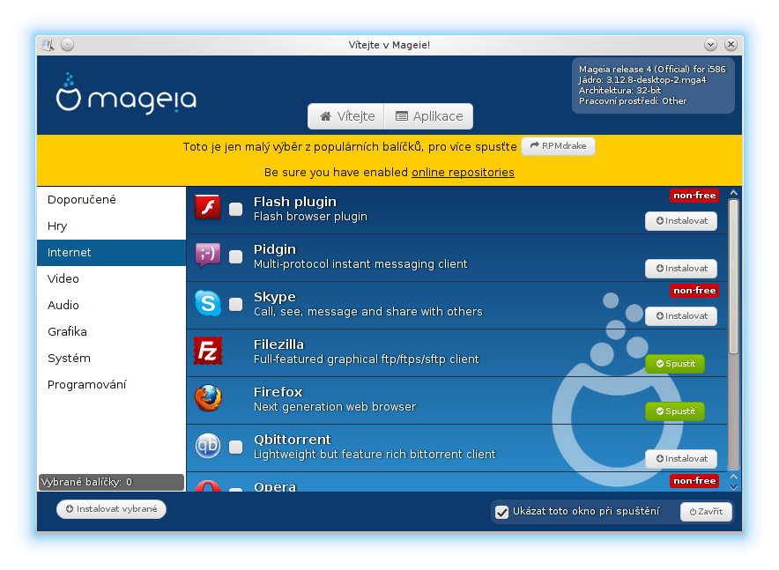
Task: Tick the Flash plugin checkbox
Action: point(235,209)
